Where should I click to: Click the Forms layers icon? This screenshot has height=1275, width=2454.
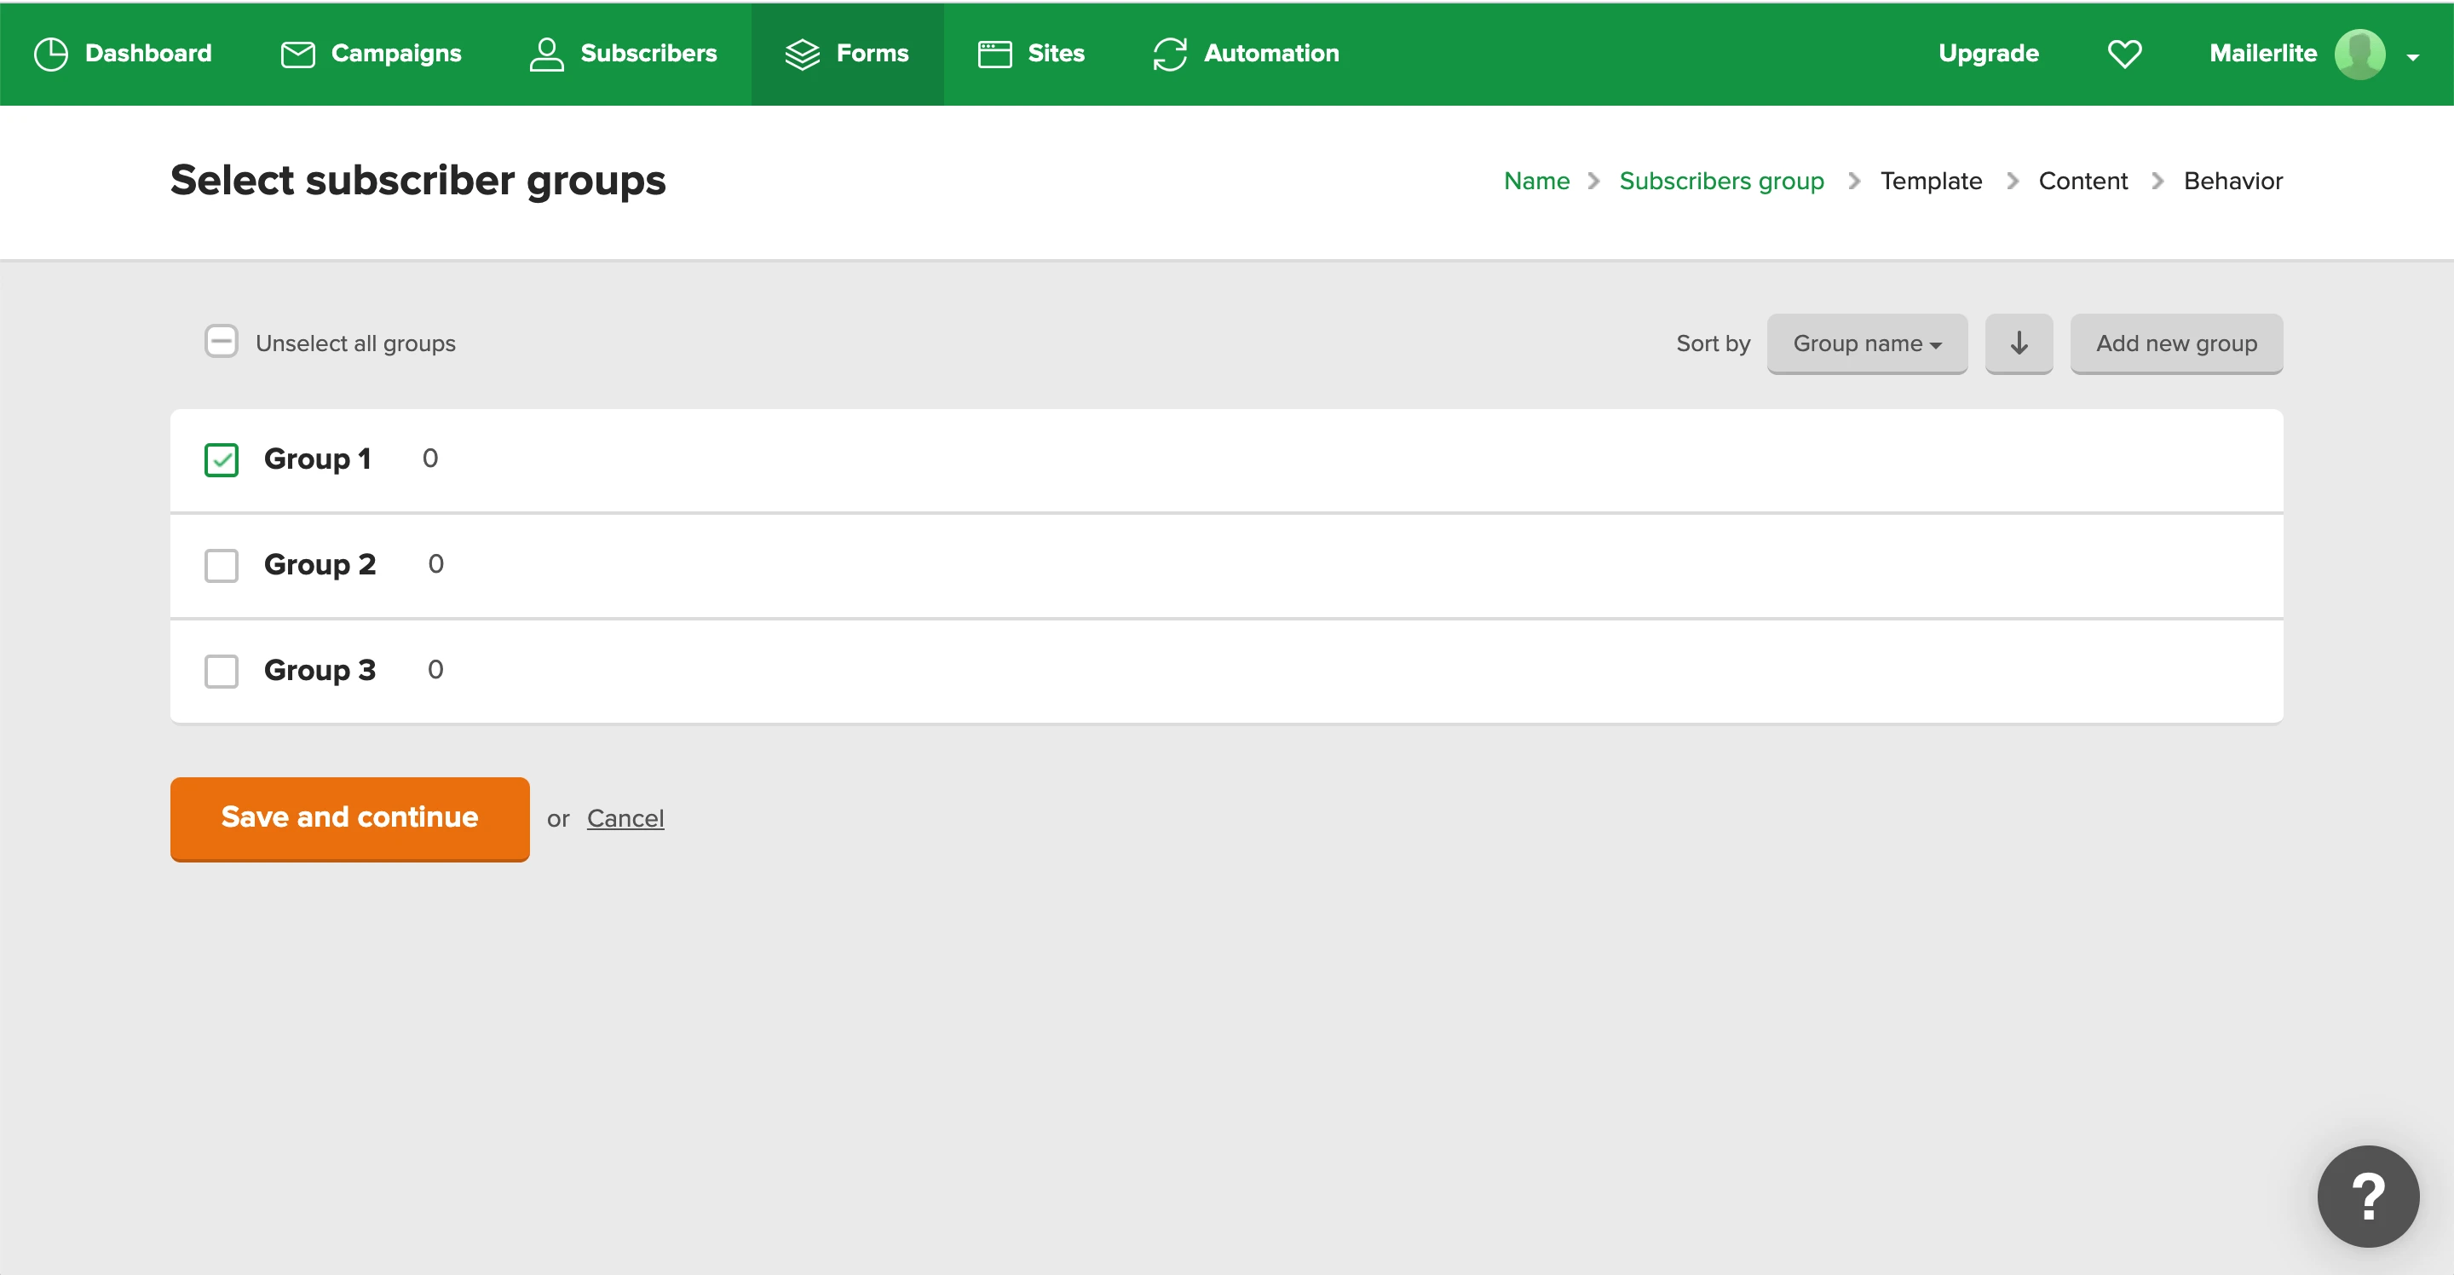click(x=802, y=55)
